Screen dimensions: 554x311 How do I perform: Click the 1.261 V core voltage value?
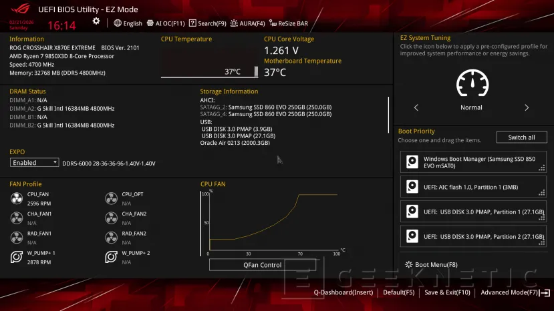pos(281,51)
